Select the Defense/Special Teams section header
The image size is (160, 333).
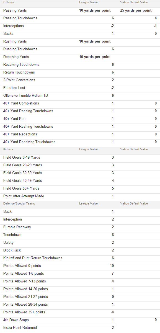pos(19,203)
